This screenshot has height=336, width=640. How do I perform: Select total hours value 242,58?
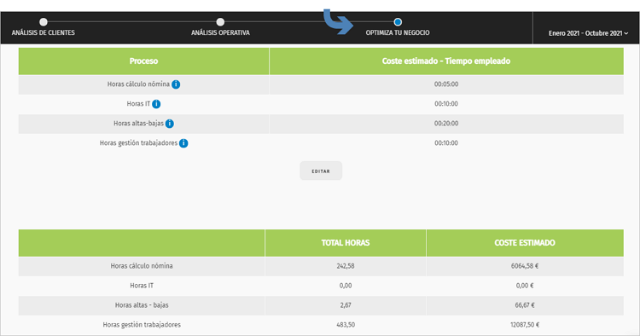pos(346,266)
